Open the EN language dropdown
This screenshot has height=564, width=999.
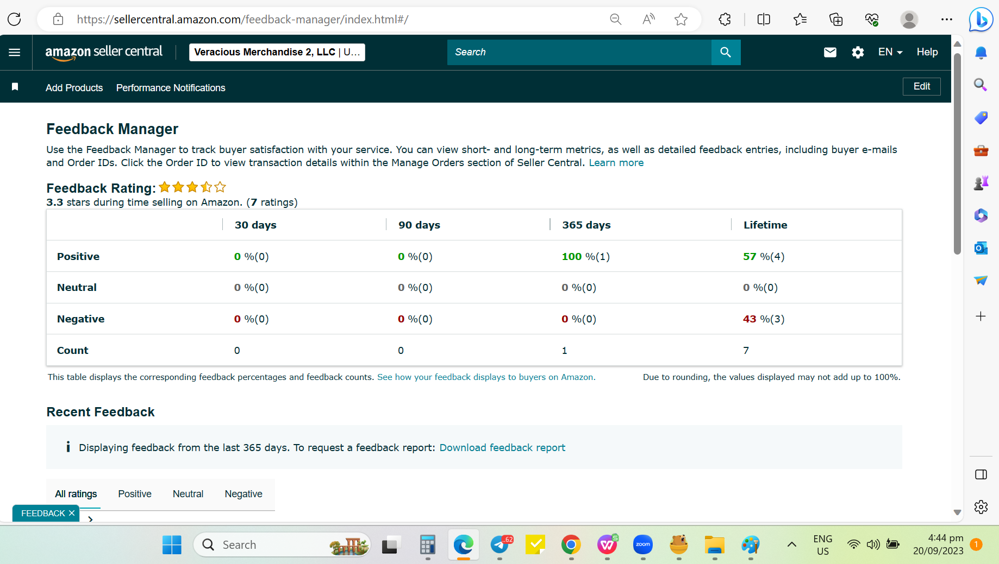(x=890, y=52)
